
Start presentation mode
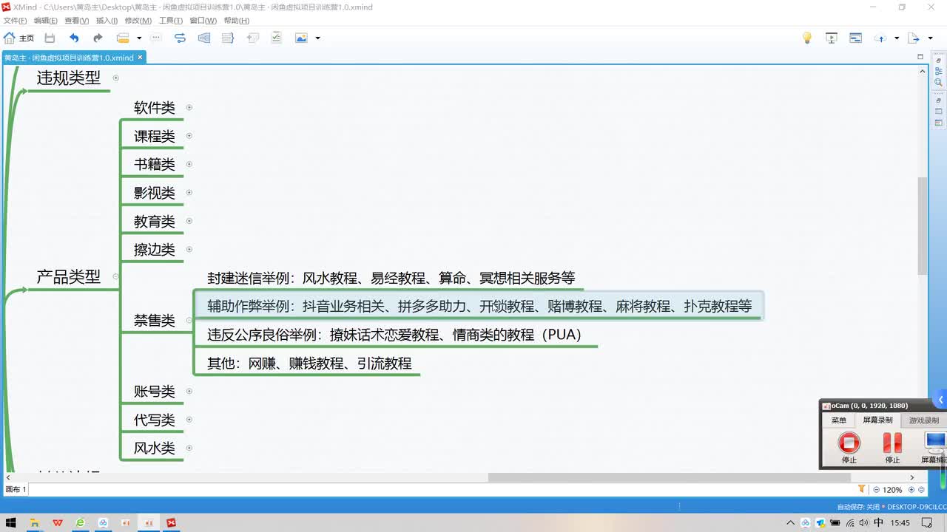point(832,38)
